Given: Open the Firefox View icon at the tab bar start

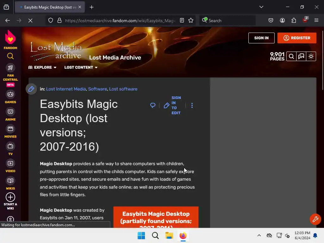Looking at the screenshot, I should coord(6,7).
